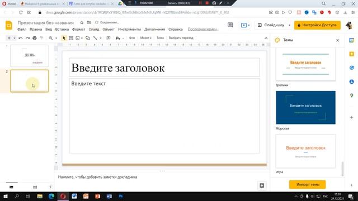Add new slide plus button
358x201 pixels.
9,38
